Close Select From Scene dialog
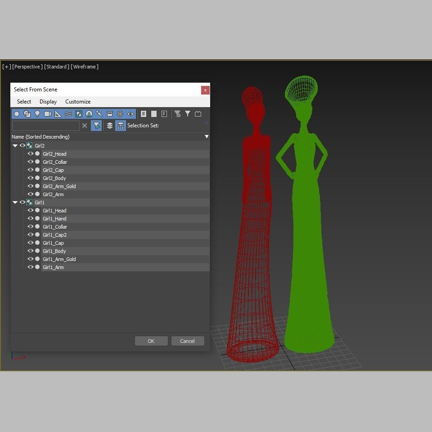432x432 pixels. [x=205, y=90]
